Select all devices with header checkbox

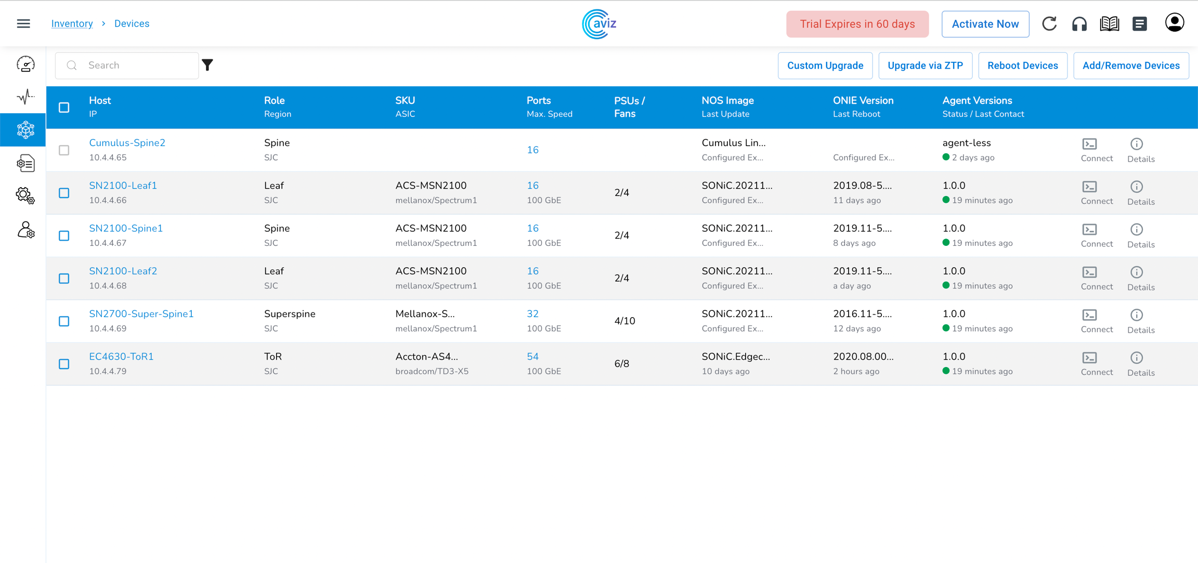[64, 107]
